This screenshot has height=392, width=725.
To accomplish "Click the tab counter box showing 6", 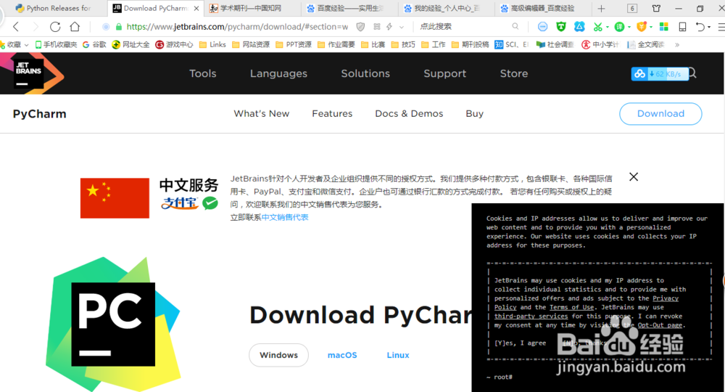I will 632,8.
